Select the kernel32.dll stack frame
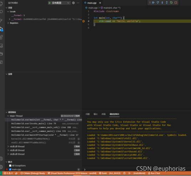This screenshot has height=176, width=191. pos(43,139)
